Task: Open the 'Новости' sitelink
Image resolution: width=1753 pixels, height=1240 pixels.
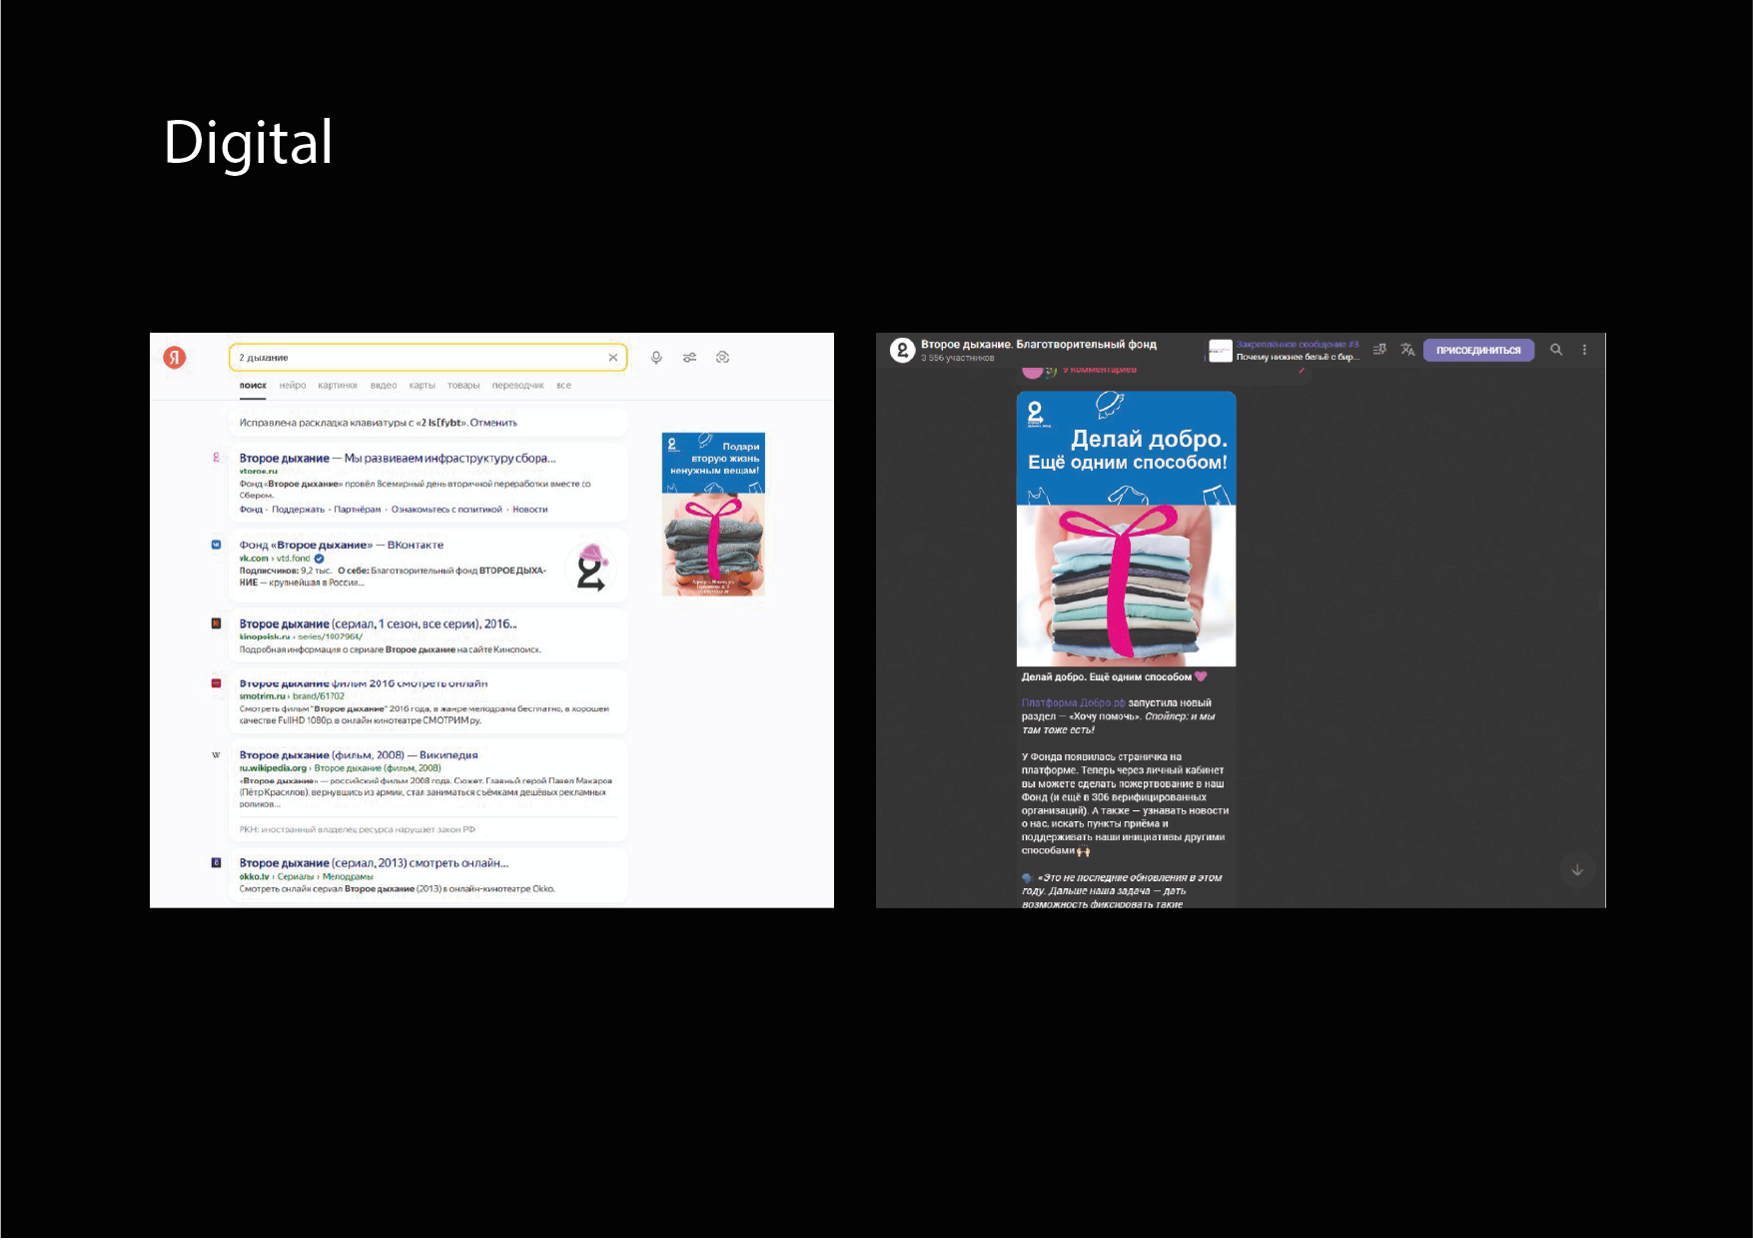Action: pyautogui.click(x=530, y=510)
